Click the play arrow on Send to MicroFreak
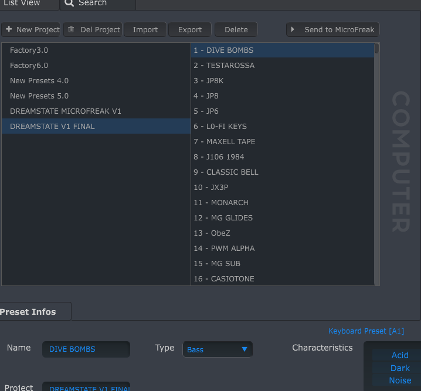421x391 pixels. pos(293,29)
